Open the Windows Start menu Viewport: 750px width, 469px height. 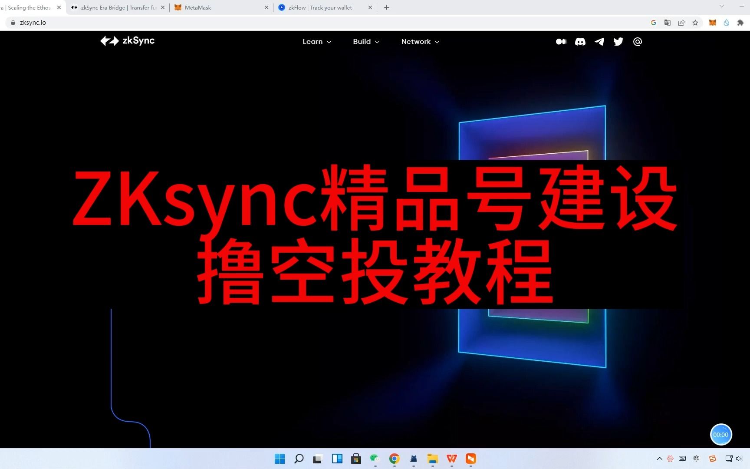(280, 459)
